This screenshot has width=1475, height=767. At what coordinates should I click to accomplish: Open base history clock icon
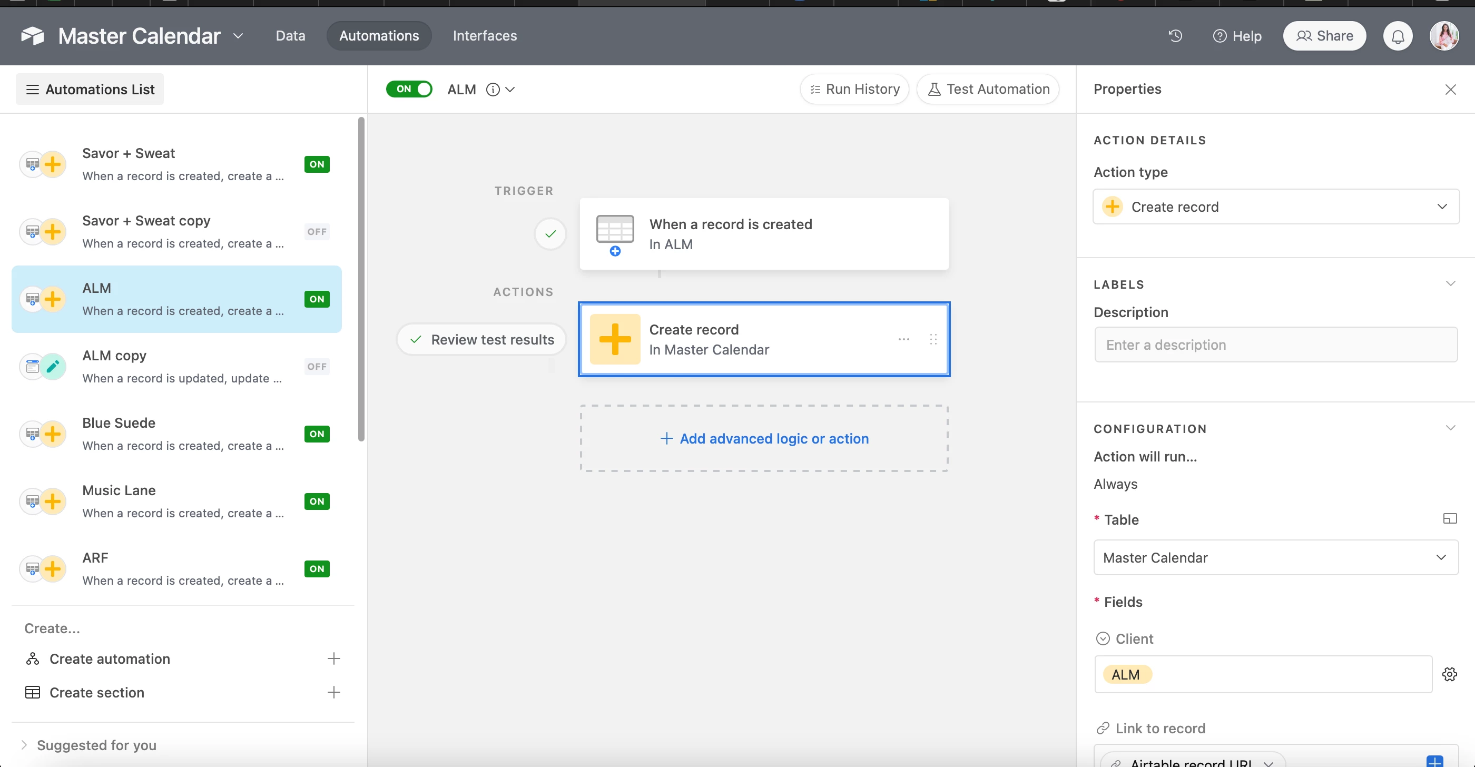coord(1175,36)
